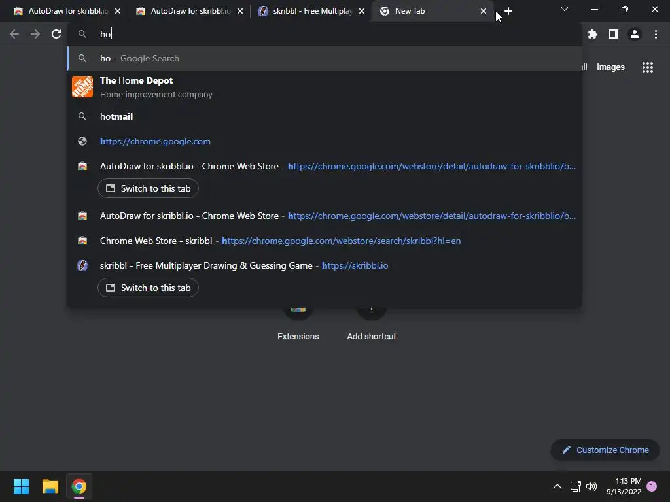The width and height of the screenshot is (670, 502).
Task: Reload the current page
Action: coord(56,34)
